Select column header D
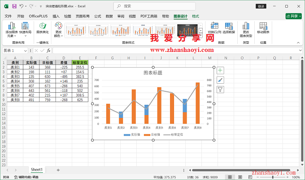Screen dimensions: 305x180 [x=64, y=58]
